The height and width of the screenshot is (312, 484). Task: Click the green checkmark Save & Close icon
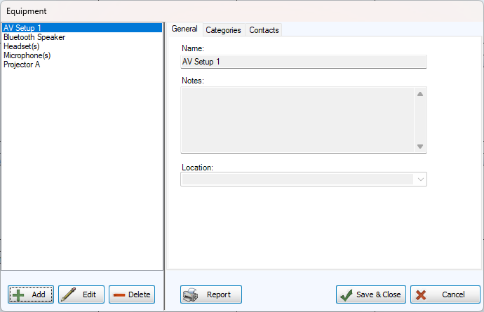347,295
